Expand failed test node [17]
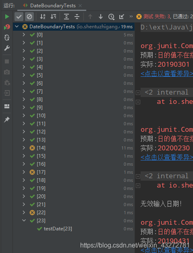The width and height of the screenshot is (193, 253). coord(24,172)
